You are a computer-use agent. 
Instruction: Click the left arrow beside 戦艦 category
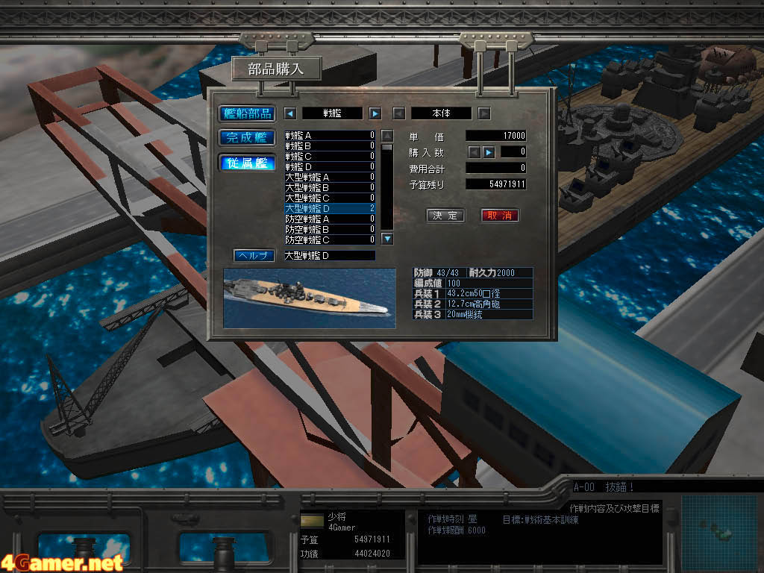click(290, 113)
